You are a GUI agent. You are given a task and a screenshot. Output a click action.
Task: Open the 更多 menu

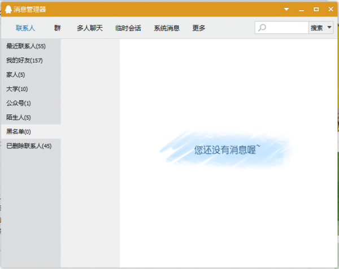click(199, 28)
